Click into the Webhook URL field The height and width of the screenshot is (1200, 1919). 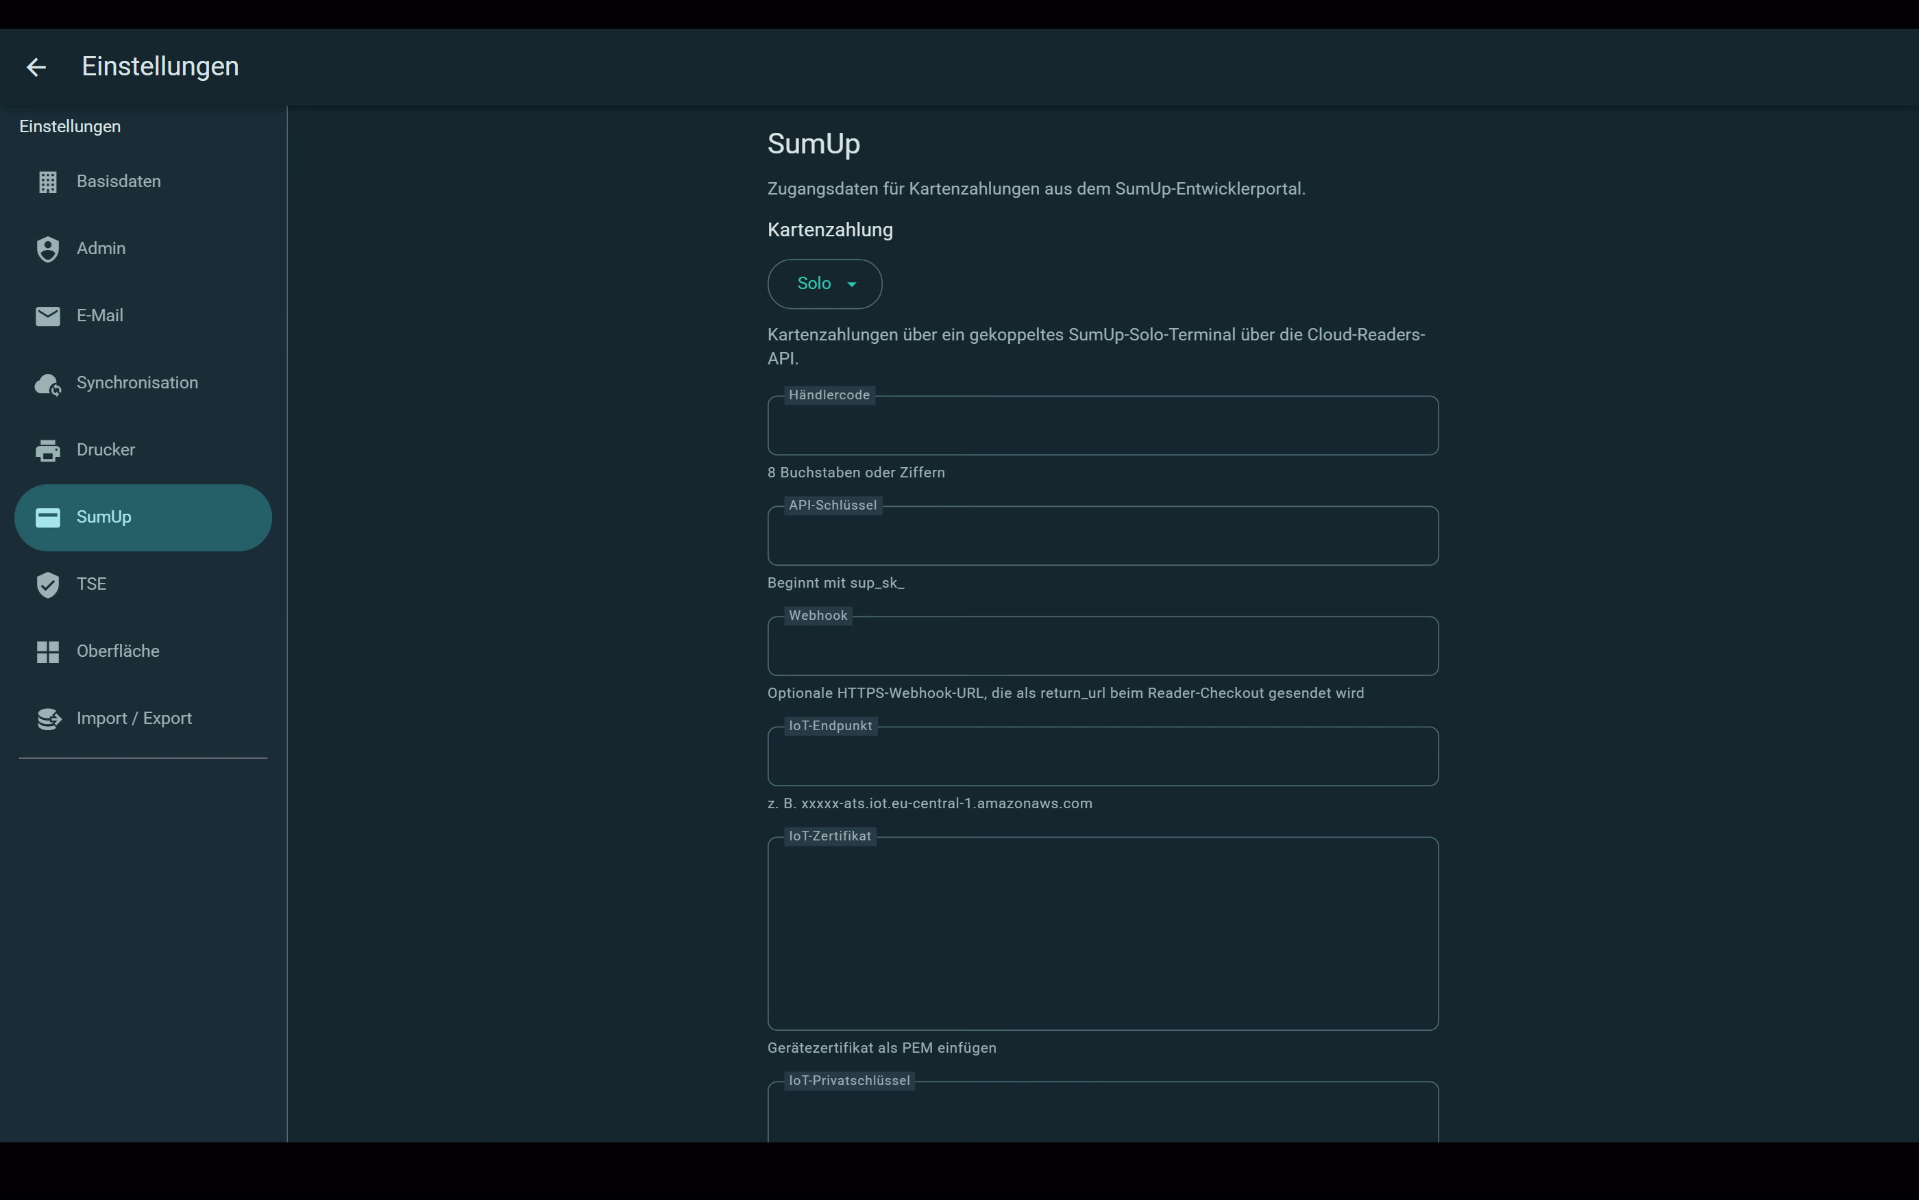(1103, 647)
